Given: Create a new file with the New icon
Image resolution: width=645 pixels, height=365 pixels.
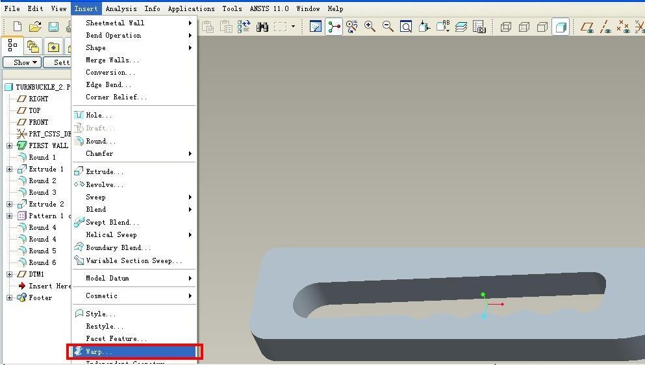Looking at the screenshot, I should [18, 27].
